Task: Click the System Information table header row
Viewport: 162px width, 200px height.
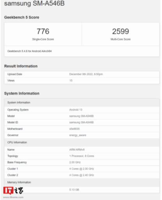Action: 82,102
